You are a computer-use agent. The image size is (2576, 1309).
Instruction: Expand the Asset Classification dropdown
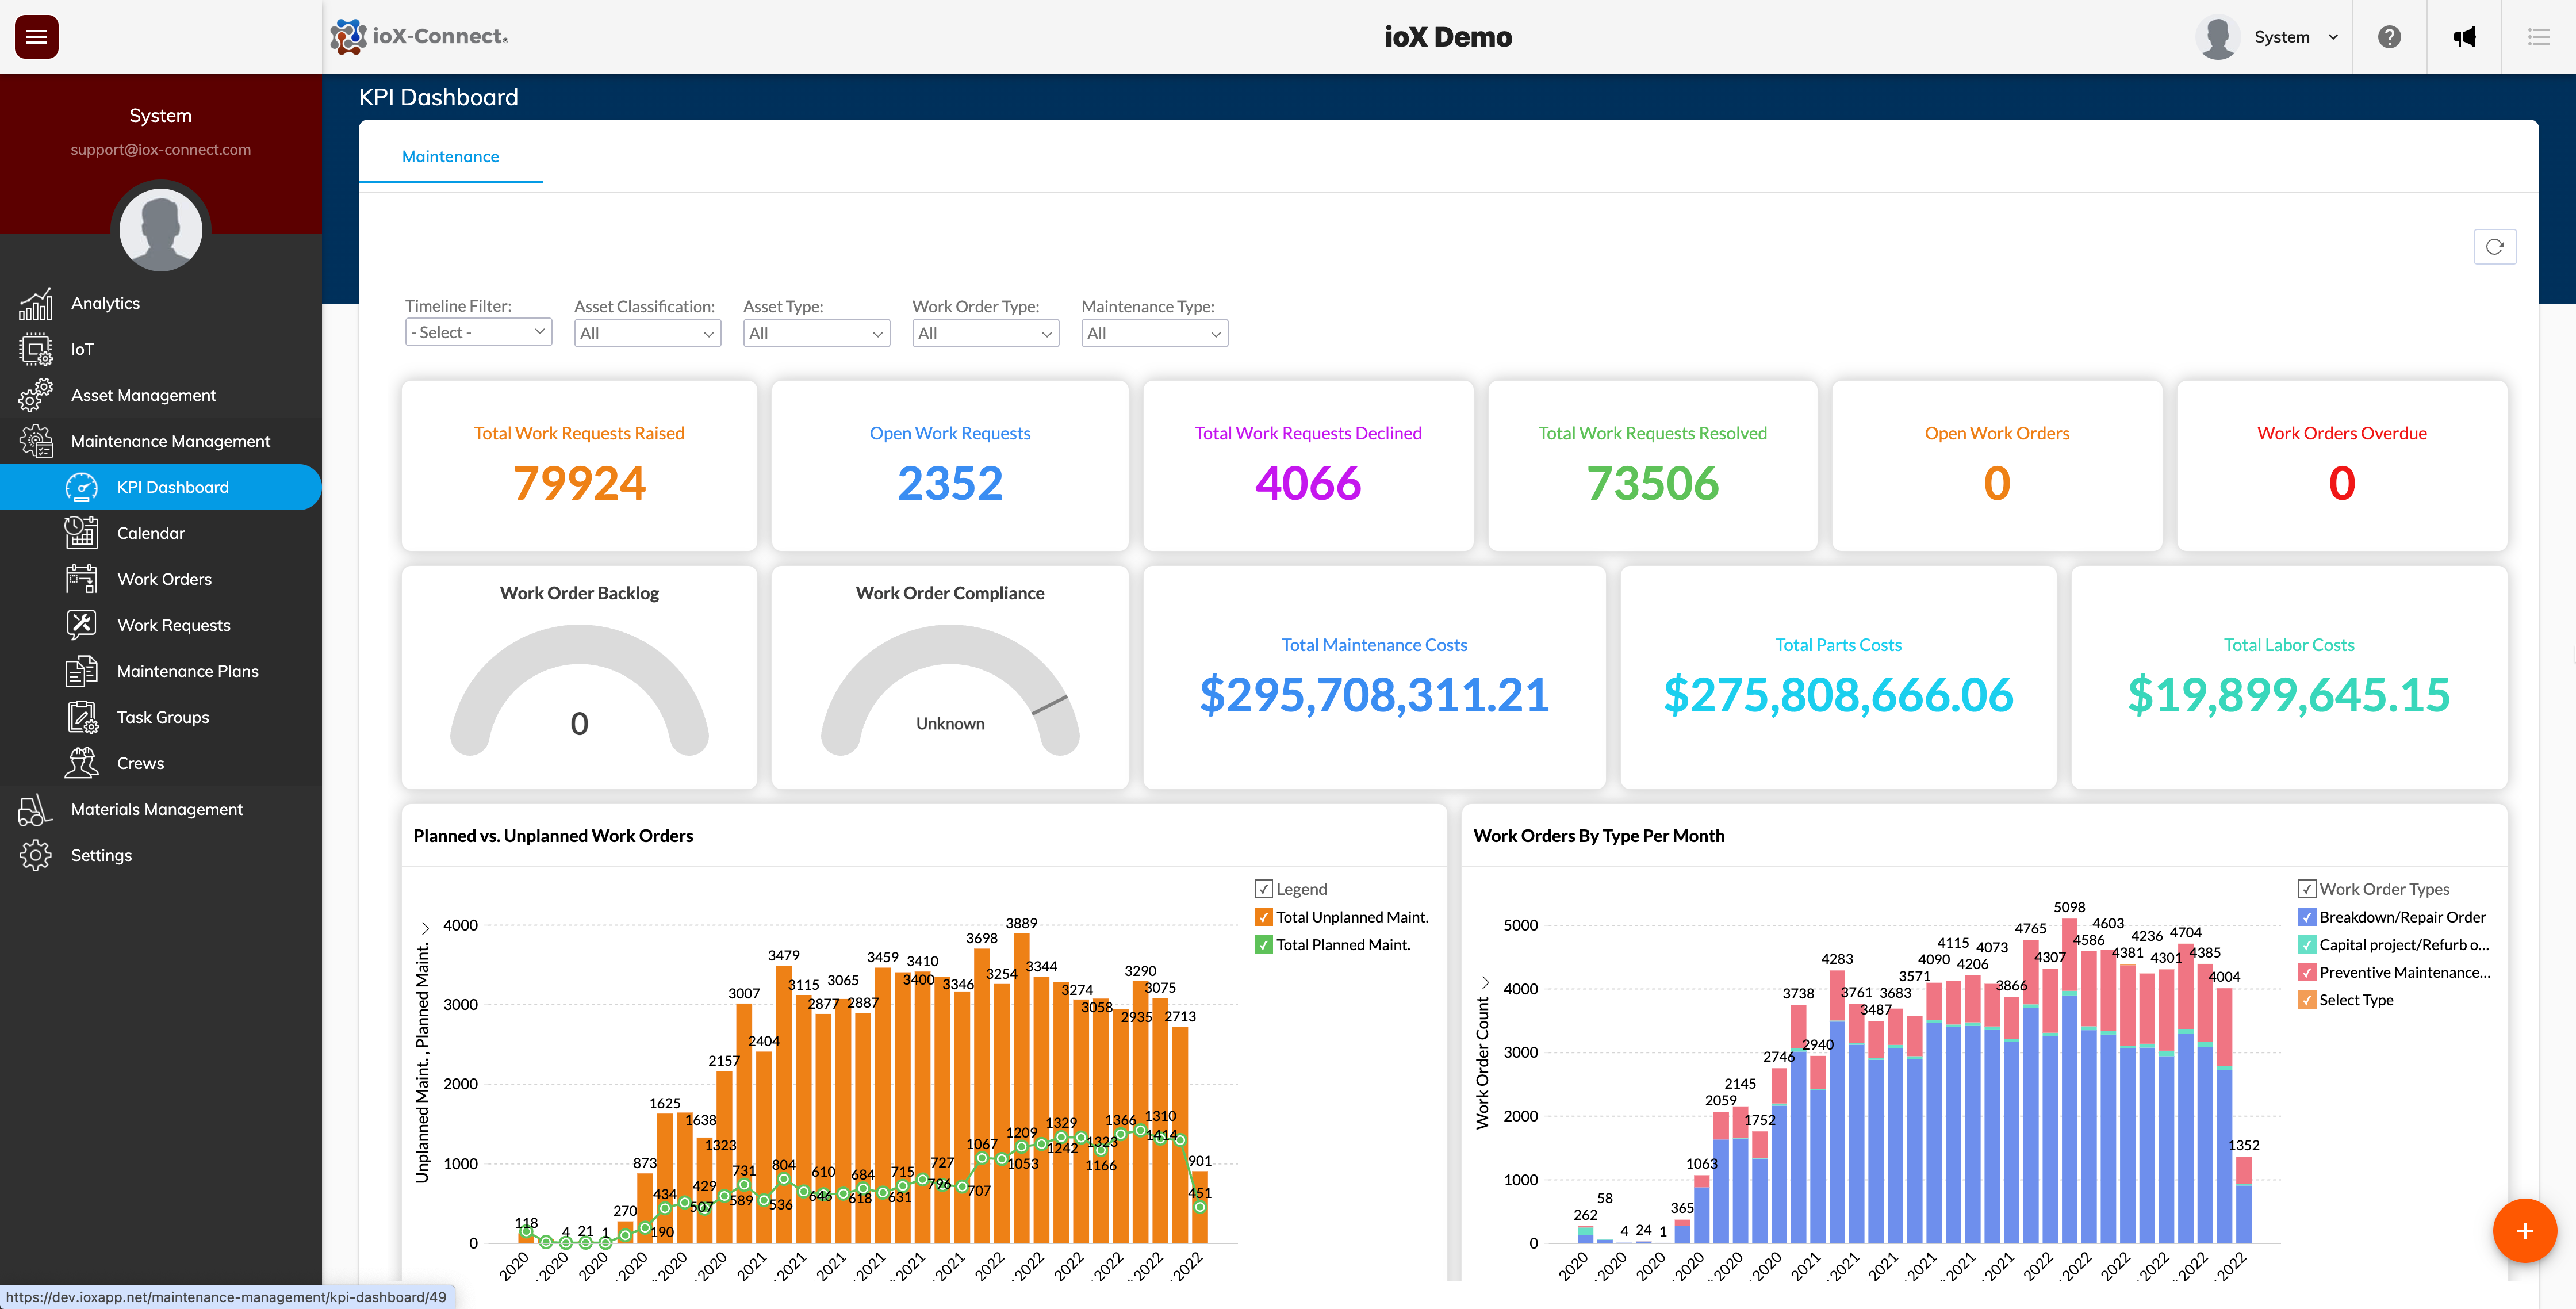point(647,334)
